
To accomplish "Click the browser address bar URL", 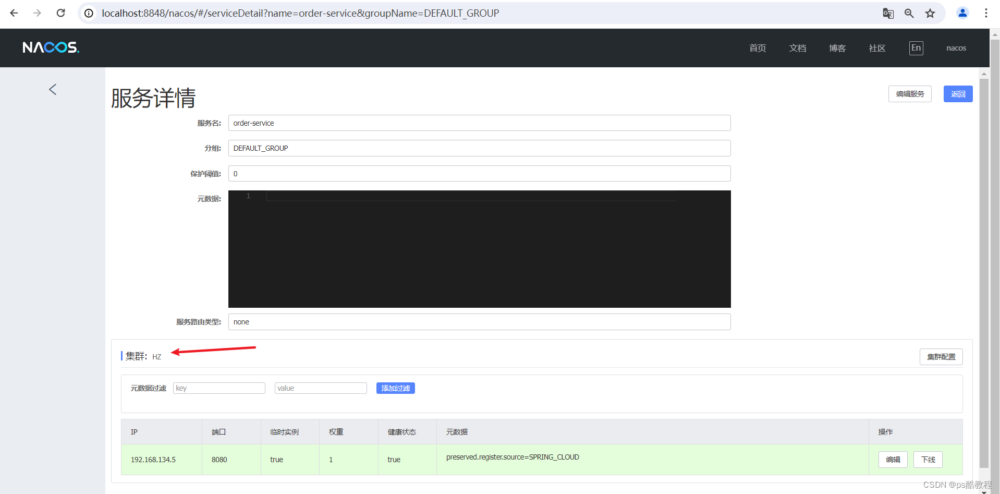I will 300,13.
